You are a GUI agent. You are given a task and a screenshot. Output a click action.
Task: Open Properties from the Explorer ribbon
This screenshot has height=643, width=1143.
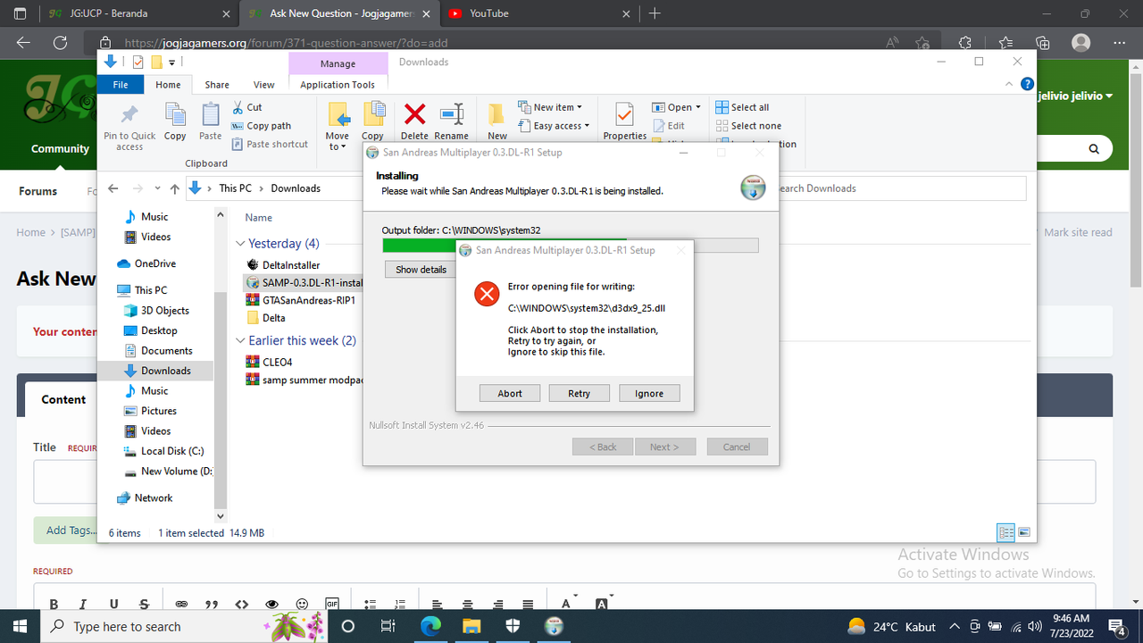pos(624,122)
